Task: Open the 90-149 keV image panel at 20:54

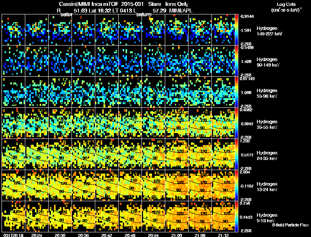Action: tap(153, 61)
